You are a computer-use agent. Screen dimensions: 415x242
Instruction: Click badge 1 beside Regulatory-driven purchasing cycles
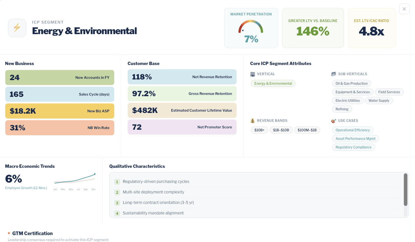pyautogui.click(x=117, y=182)
